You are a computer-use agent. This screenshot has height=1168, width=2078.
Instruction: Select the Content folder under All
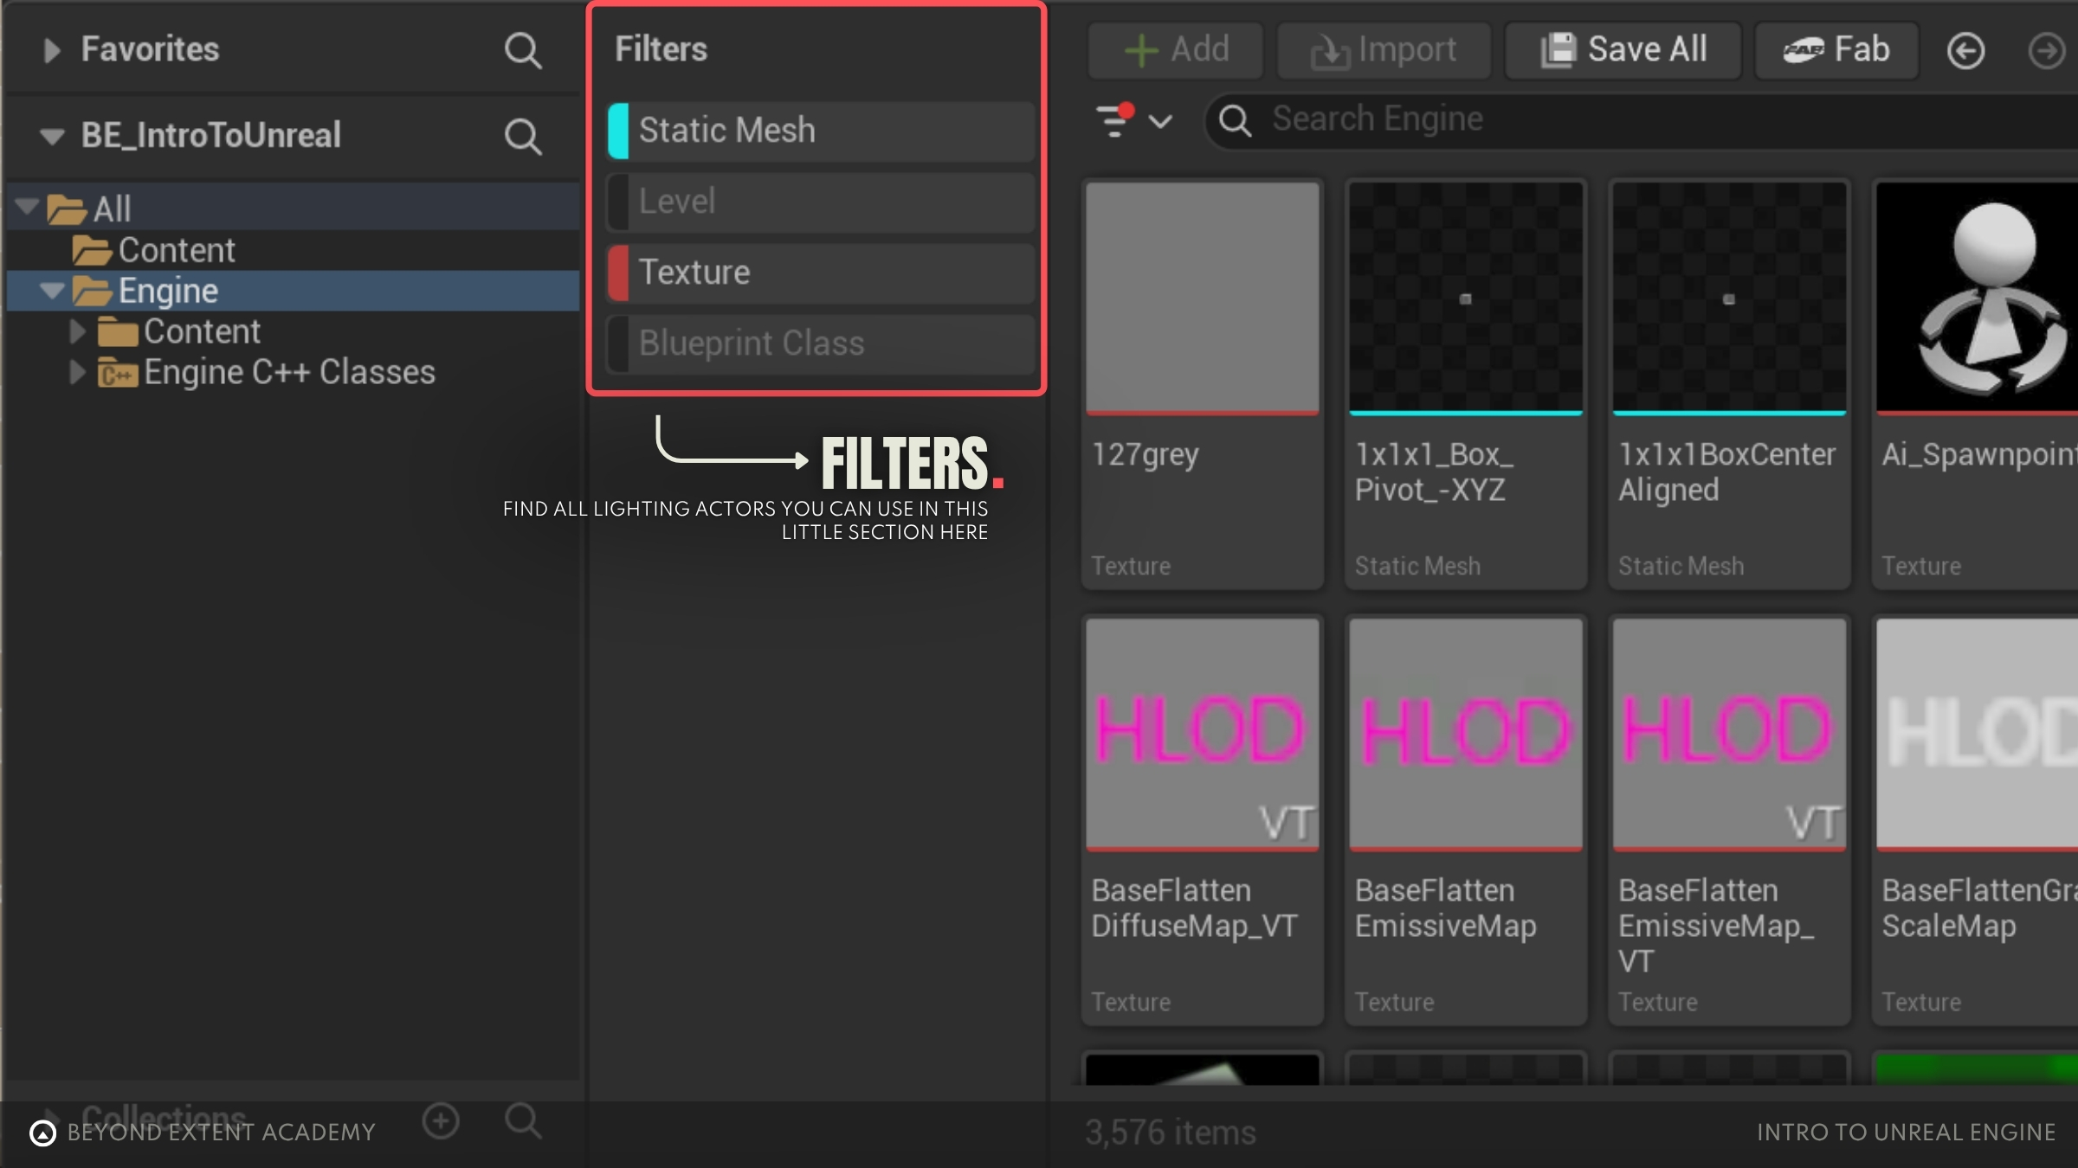(x=176, y=251)
